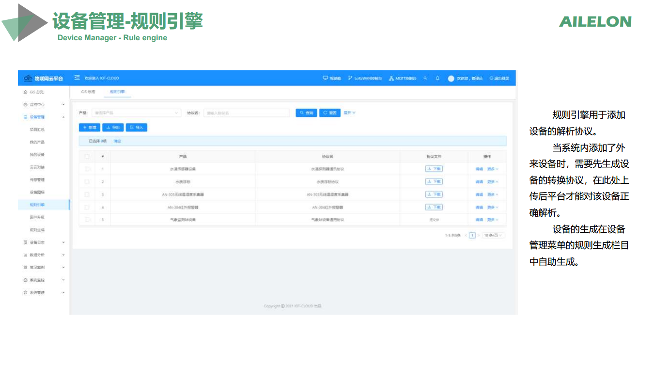The height and width of the screenshot is (368, 654).
Task: Toggle the sidebar collapse hamburger icon
Action: click(77, 78)
